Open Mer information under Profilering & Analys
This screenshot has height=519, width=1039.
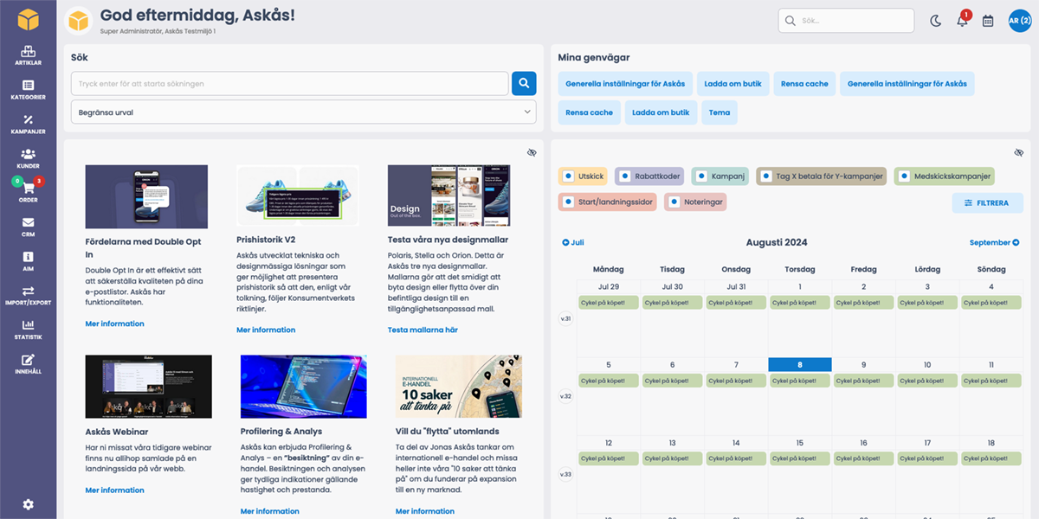pos(270,511)
